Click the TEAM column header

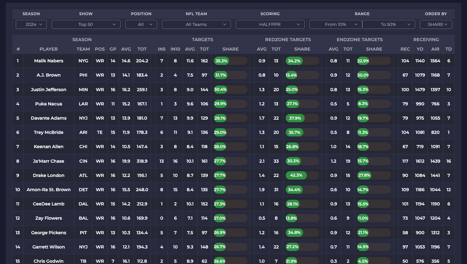pos(83,49)
